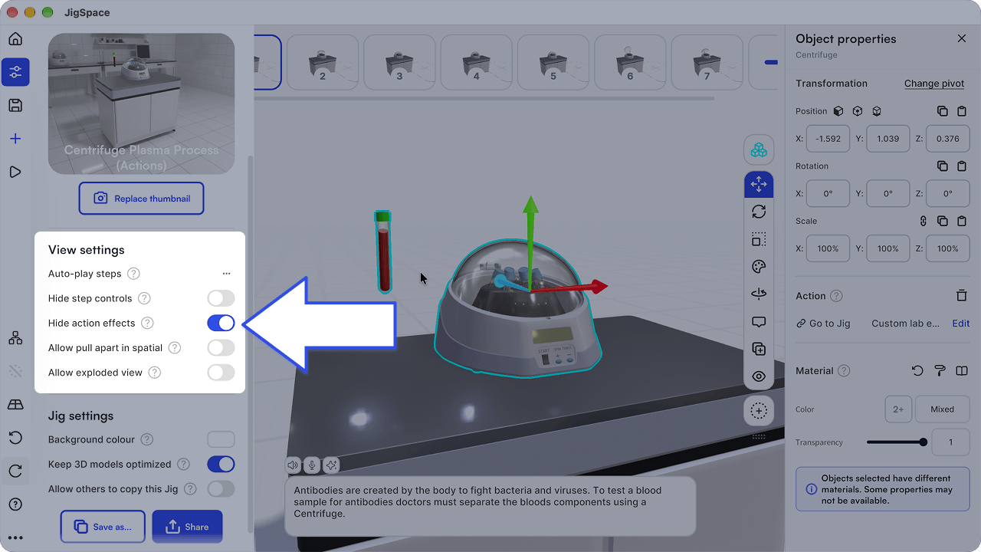Image resolution: width=981 pixels, height=552 pixels.
Task: Click the Save as... button
Action: (103, 527)
